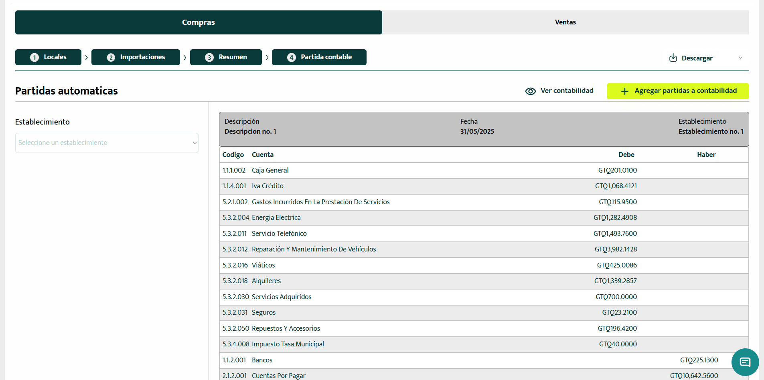This screenshot has width=764, height=380.
Task: Switch to the Ventas view
Action: click(565, 22)
